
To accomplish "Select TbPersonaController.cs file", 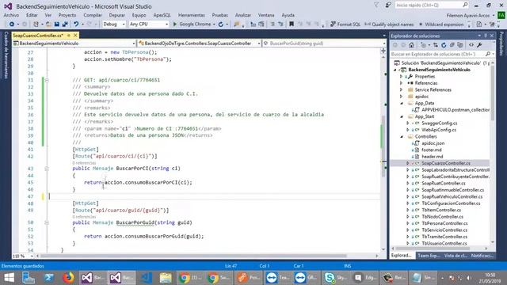I will [444, 223].
